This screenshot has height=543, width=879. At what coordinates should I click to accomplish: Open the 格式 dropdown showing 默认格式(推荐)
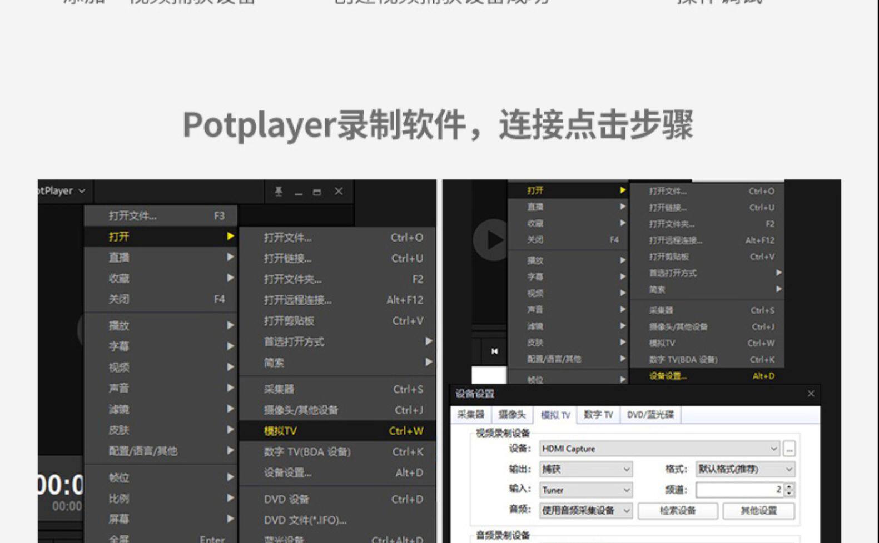tap(746, 469)
